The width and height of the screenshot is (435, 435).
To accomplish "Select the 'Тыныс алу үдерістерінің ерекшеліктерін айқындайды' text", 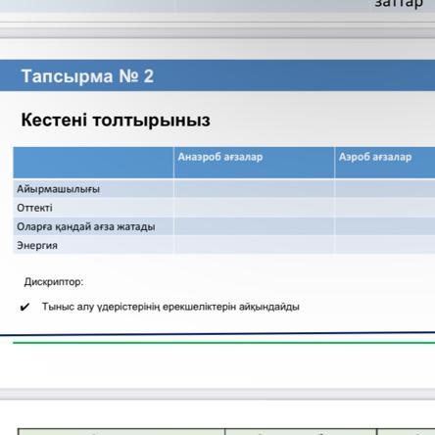I will click(170, 307).
